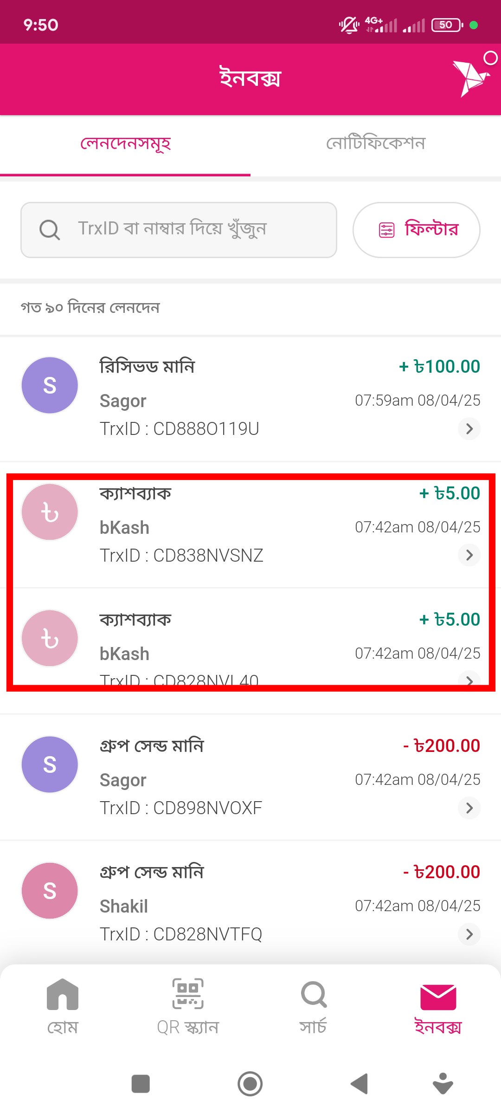Open the ফিল্টার button
Image resolution: width=501 pixels, height=1114 pixels.
tap(416, 230)
